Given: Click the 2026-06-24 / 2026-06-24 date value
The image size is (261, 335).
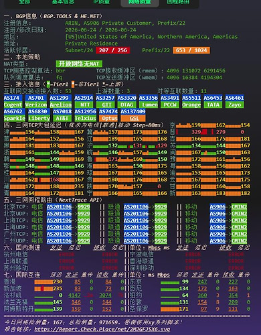Looking at the screenshot, I should [100, 29].
